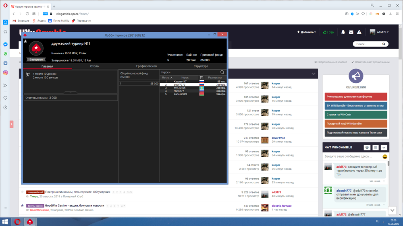The image size is (403, 226).
Task: Open the forum notifications bell
Action: point(343,32)
